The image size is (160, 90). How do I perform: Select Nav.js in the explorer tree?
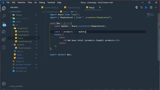[x=21, y=38]
